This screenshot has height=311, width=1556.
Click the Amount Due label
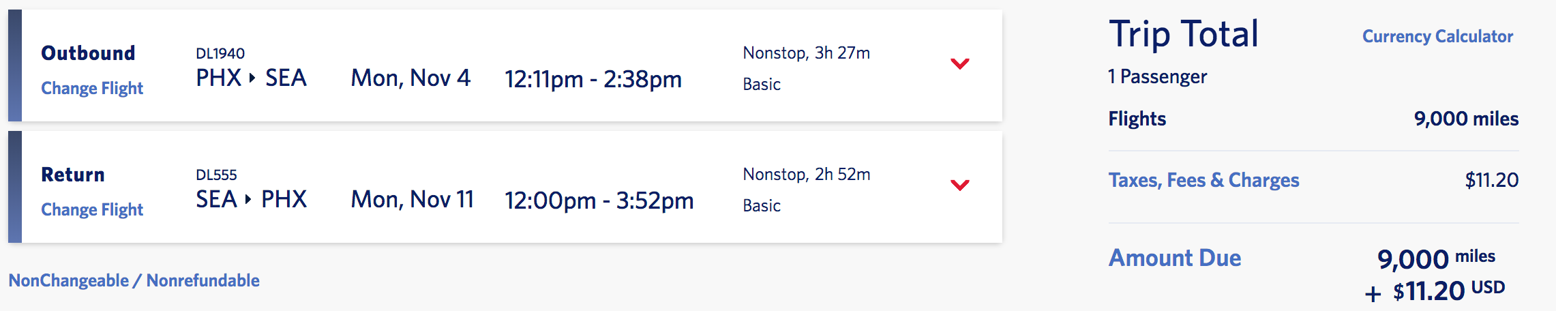[x=1174, y=258]
